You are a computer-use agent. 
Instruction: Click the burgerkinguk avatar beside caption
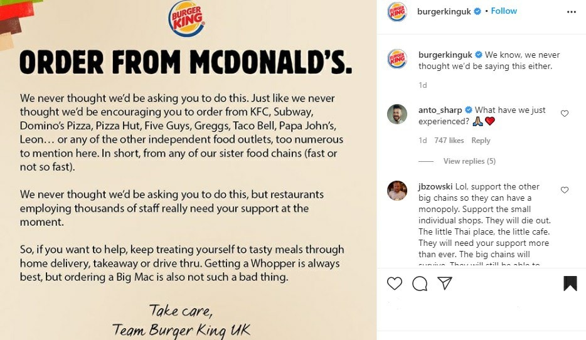tap(397, 58)
